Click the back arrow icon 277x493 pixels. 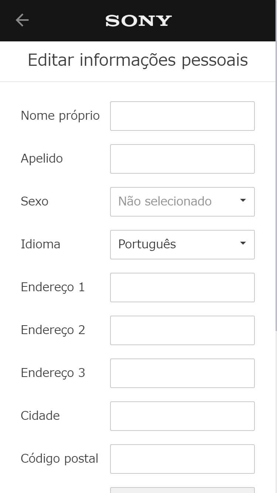click(21, 20)
